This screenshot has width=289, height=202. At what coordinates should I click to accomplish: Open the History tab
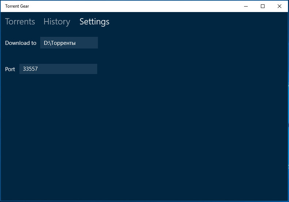(x=57, y=22)
